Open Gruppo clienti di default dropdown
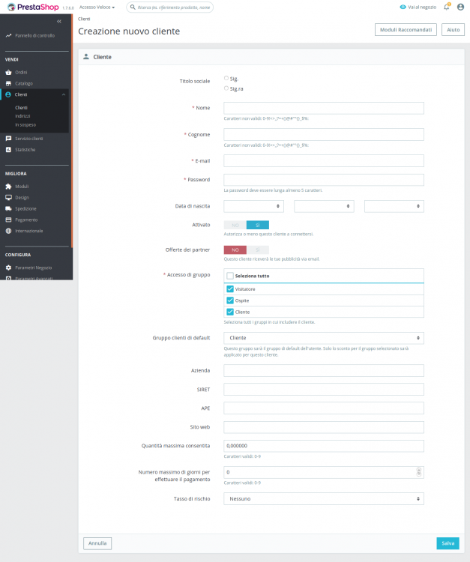The width and height of the screenshot is (470, 562). [x=324, y=338]
